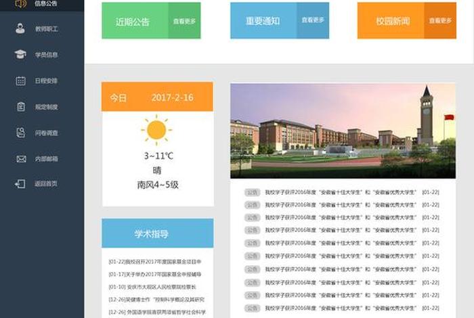Image resolution: width=474 pixels, height=318 pixels.
Task: Click the 3~11℃ temperature text
Action: click(x=158, y=156)
